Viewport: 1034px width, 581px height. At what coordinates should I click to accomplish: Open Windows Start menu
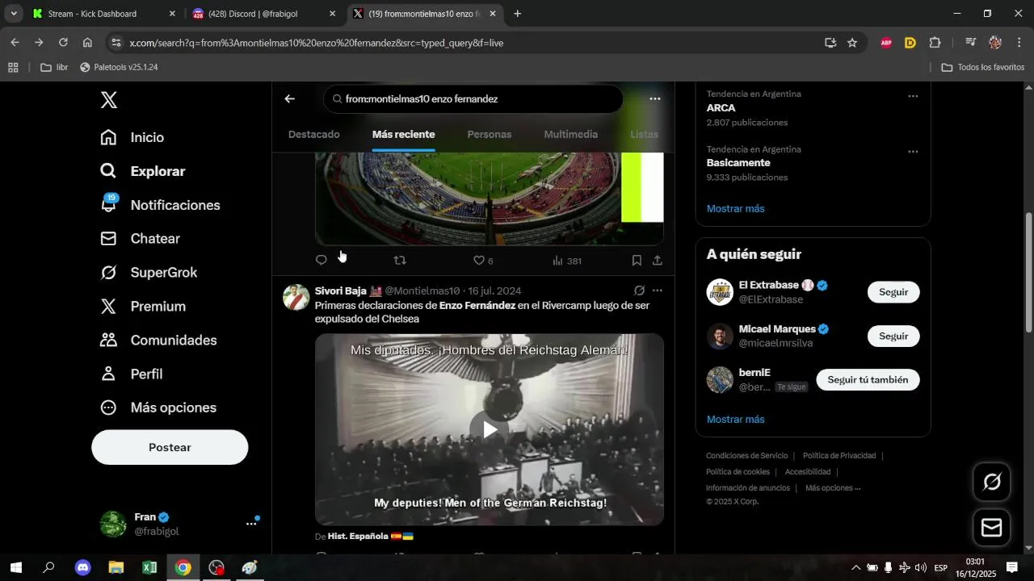(15, 568)
